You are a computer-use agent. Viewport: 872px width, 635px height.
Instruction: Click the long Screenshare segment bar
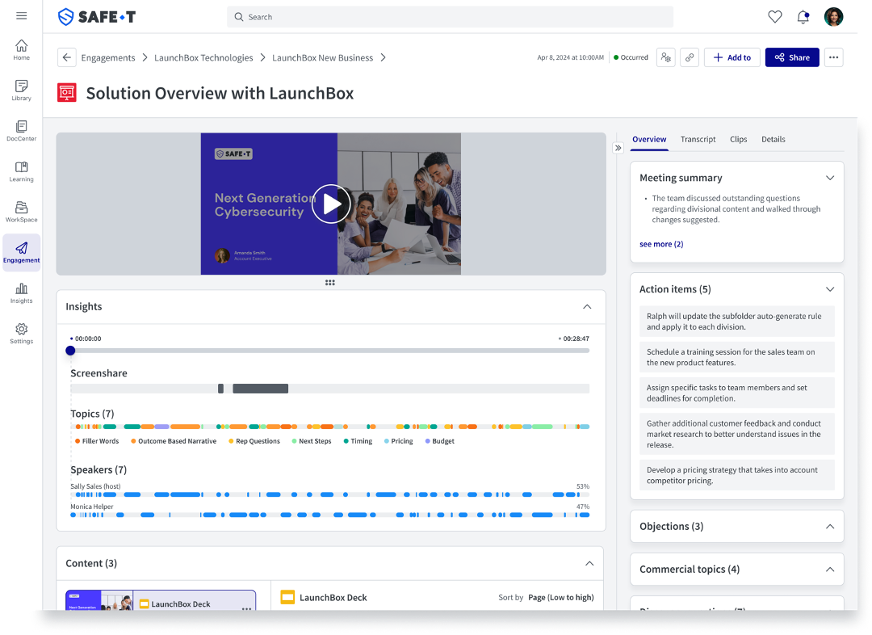coord(260,389)
